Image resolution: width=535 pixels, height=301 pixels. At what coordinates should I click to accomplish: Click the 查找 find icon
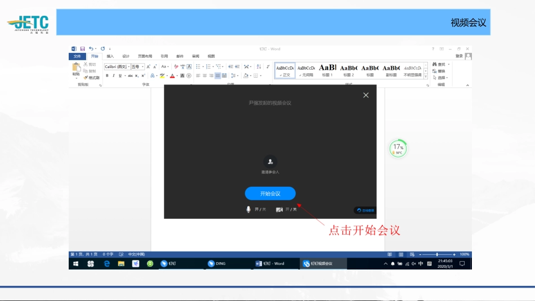[435, 65]
